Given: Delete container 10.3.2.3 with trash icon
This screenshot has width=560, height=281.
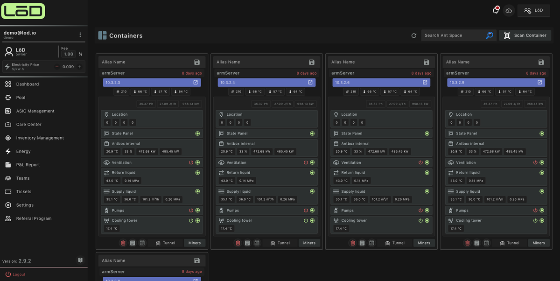Looking at the screenshot, I should coord(123,243).
